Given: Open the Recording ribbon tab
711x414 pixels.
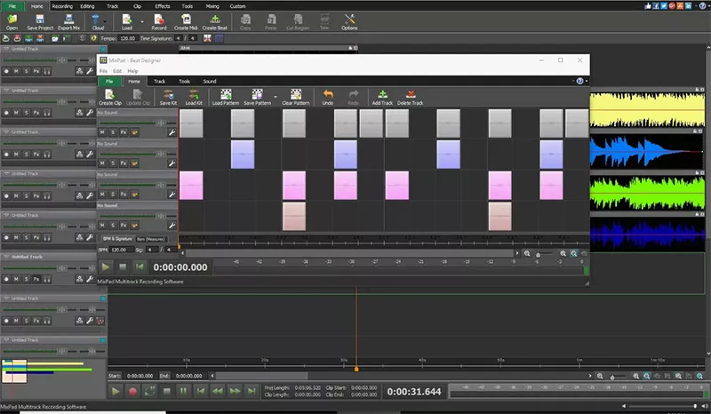Looking at the screenshot, I should (x=62, y=6).
